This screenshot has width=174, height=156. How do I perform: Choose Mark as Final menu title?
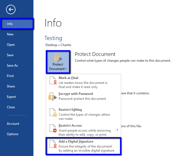(68, 78)
